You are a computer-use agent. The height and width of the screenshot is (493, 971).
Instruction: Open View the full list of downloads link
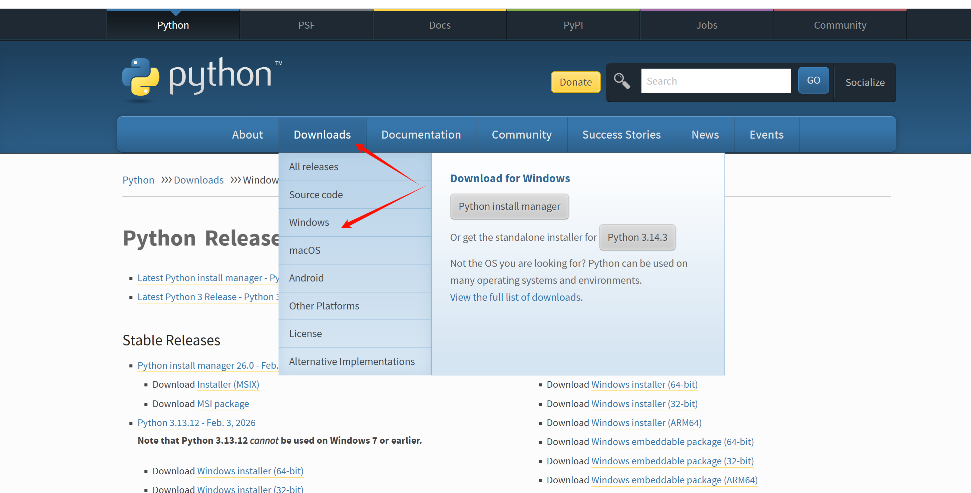tap(515, 297)
